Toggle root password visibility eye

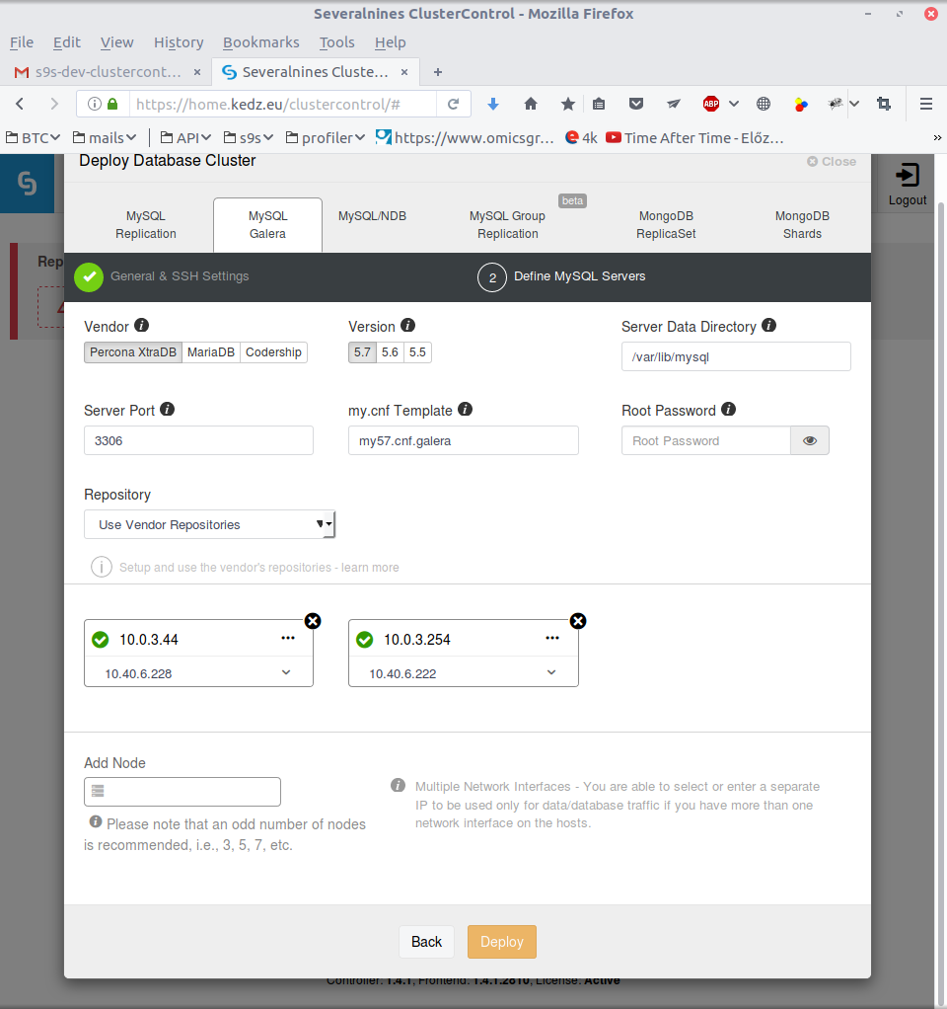(810, 440)
